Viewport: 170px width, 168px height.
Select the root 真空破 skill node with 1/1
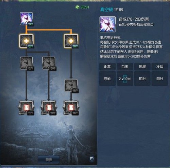pyautogui.click(x=27, y=19)
